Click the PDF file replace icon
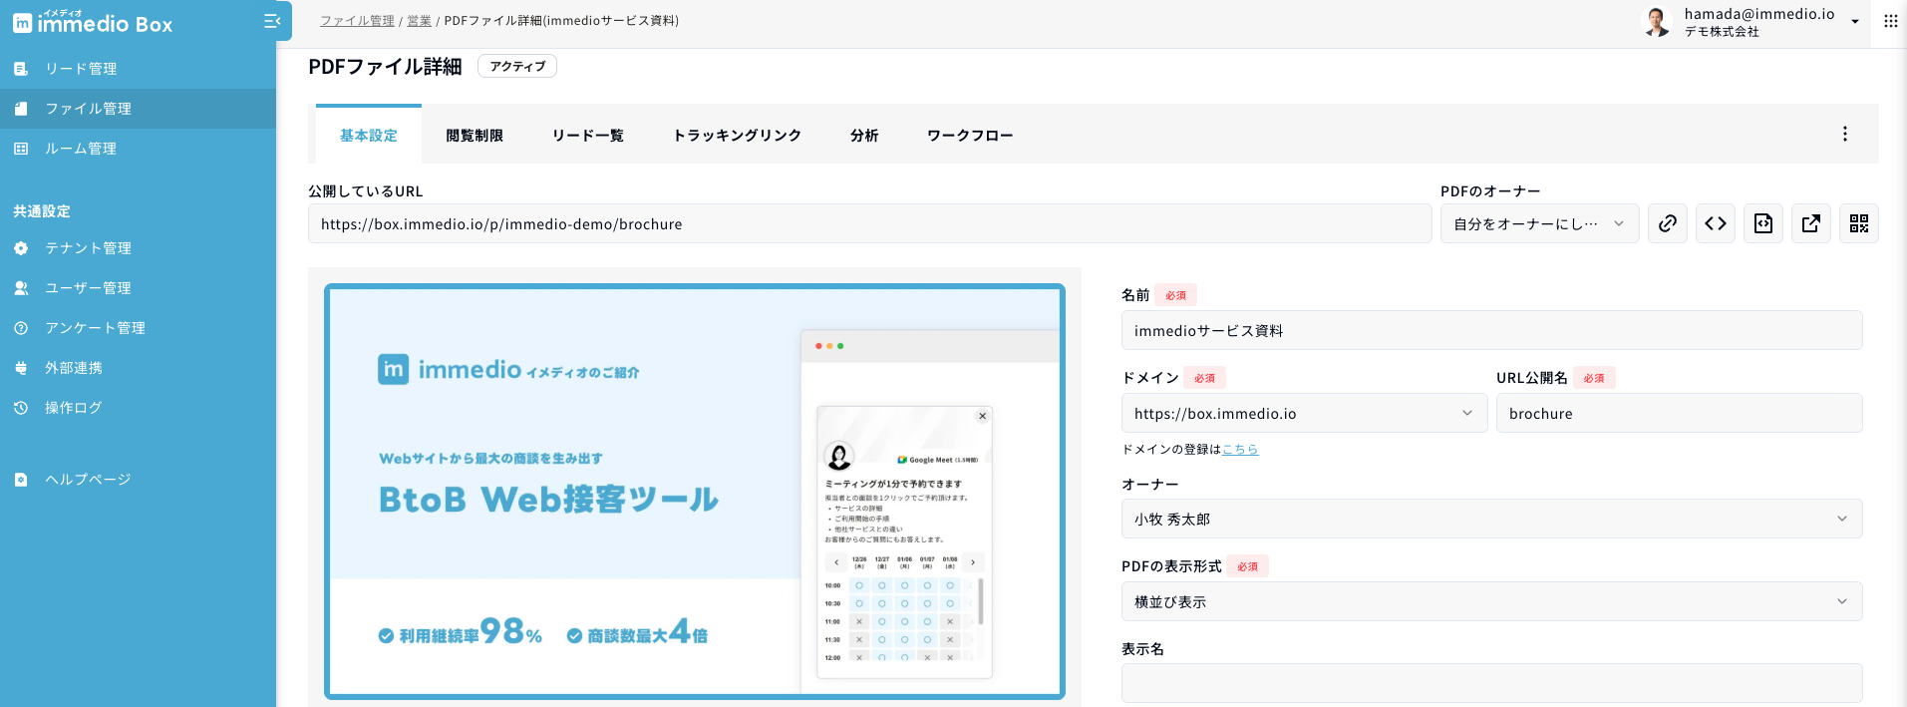1907x707 pixels. (1762, 223)
